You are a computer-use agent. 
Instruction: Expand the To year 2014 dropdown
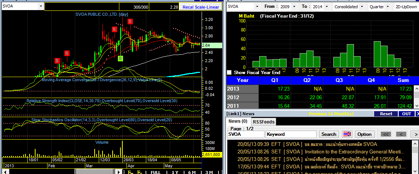[x=328, y=6]
